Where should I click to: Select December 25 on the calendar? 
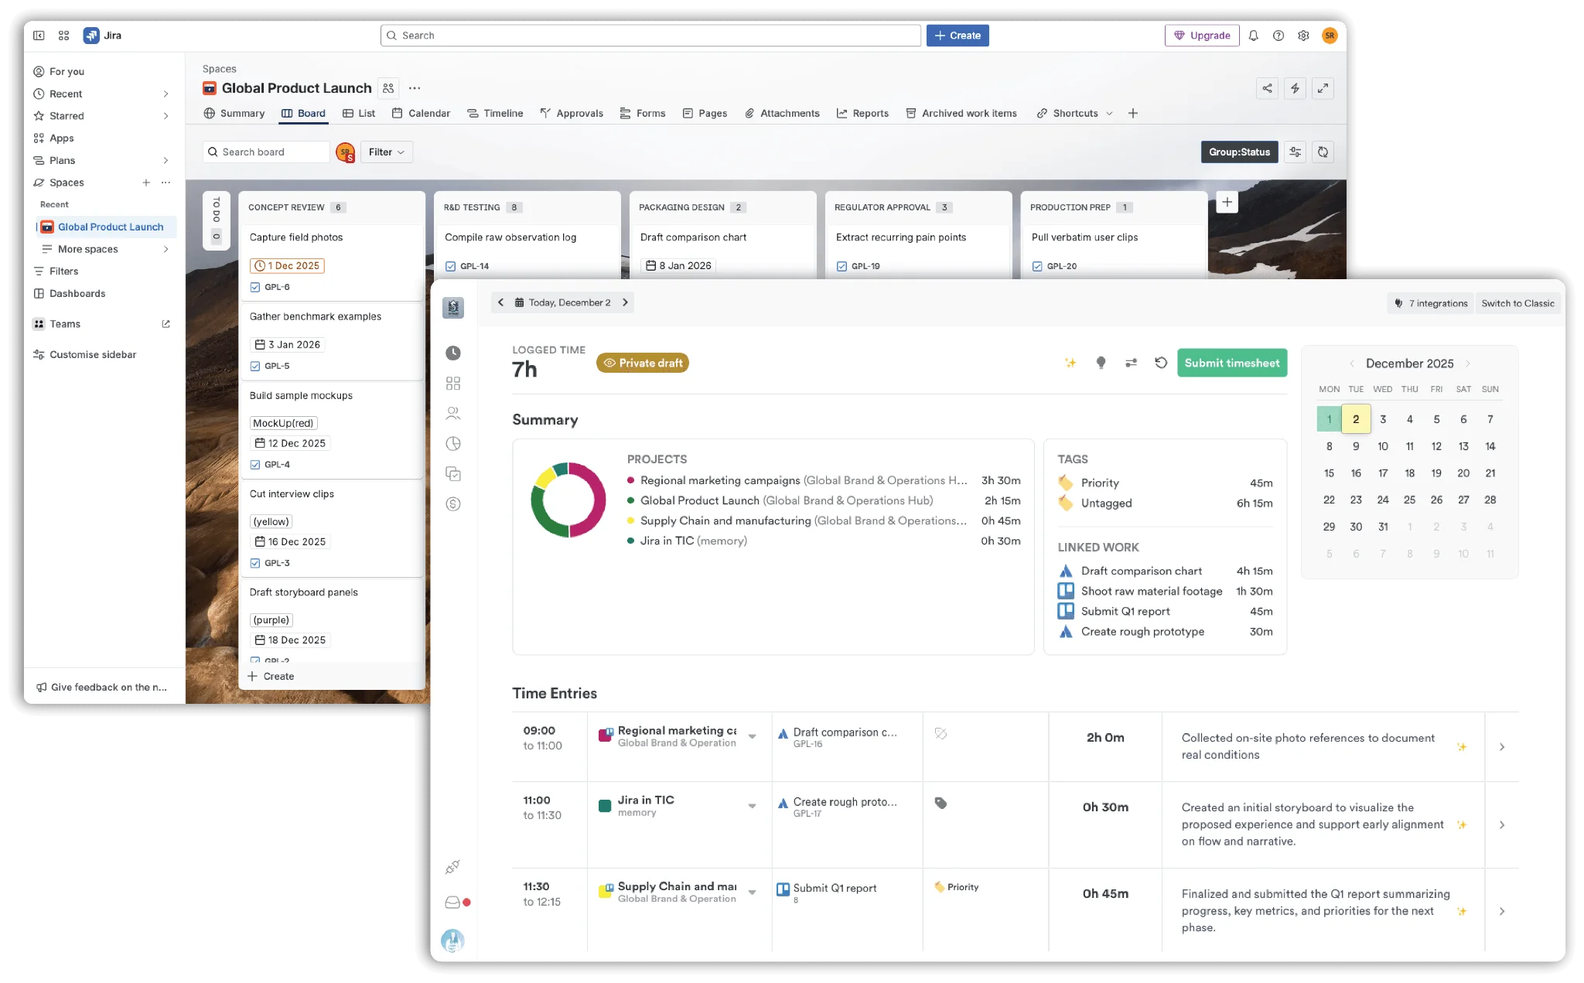tap(1409, 500)
